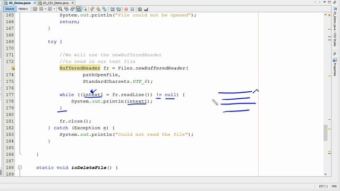Viewport: 340px width, 191px height.
Task: Click the pathOpenFile argument text
Action: click(x=100, y=75)
